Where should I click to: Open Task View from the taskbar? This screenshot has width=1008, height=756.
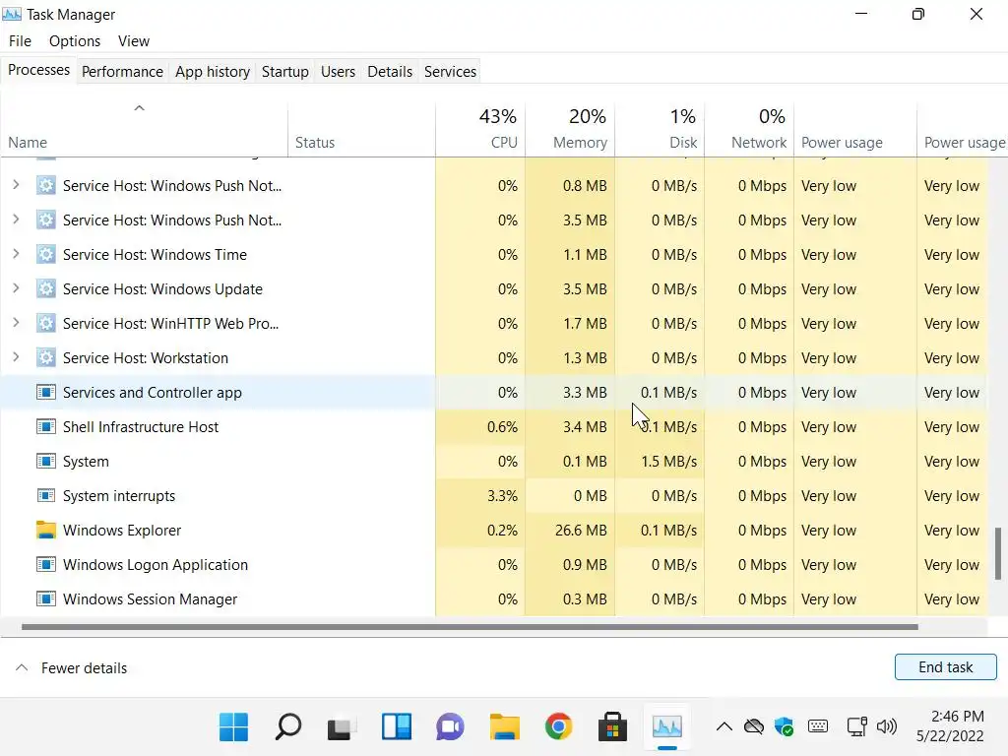coord(342,728)
